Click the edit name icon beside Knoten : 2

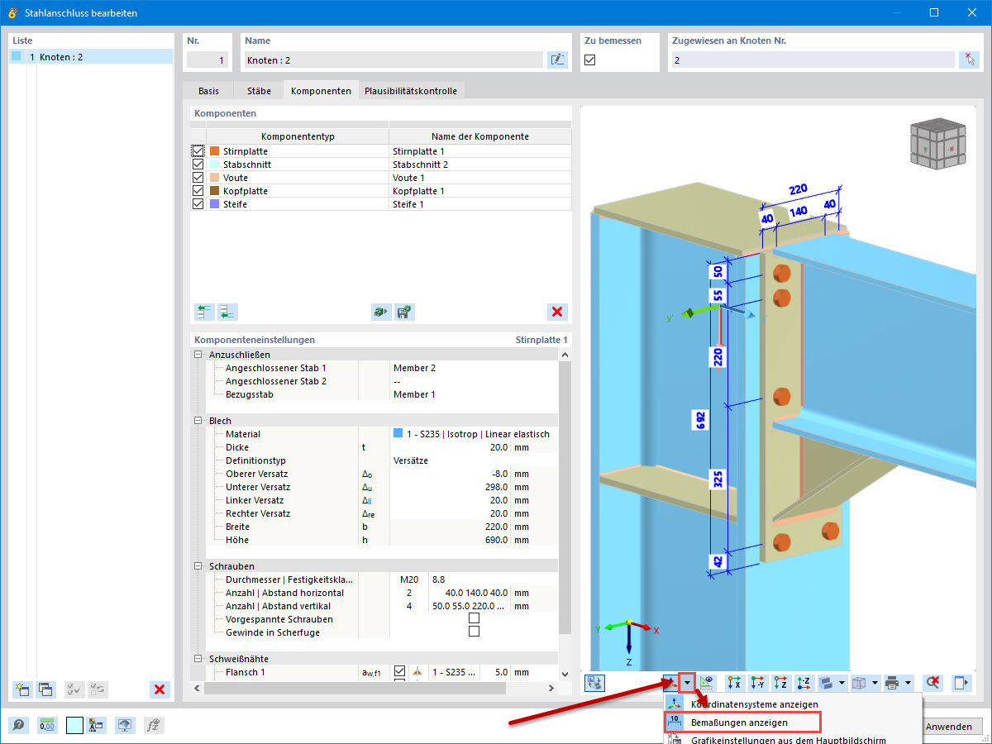557,60
